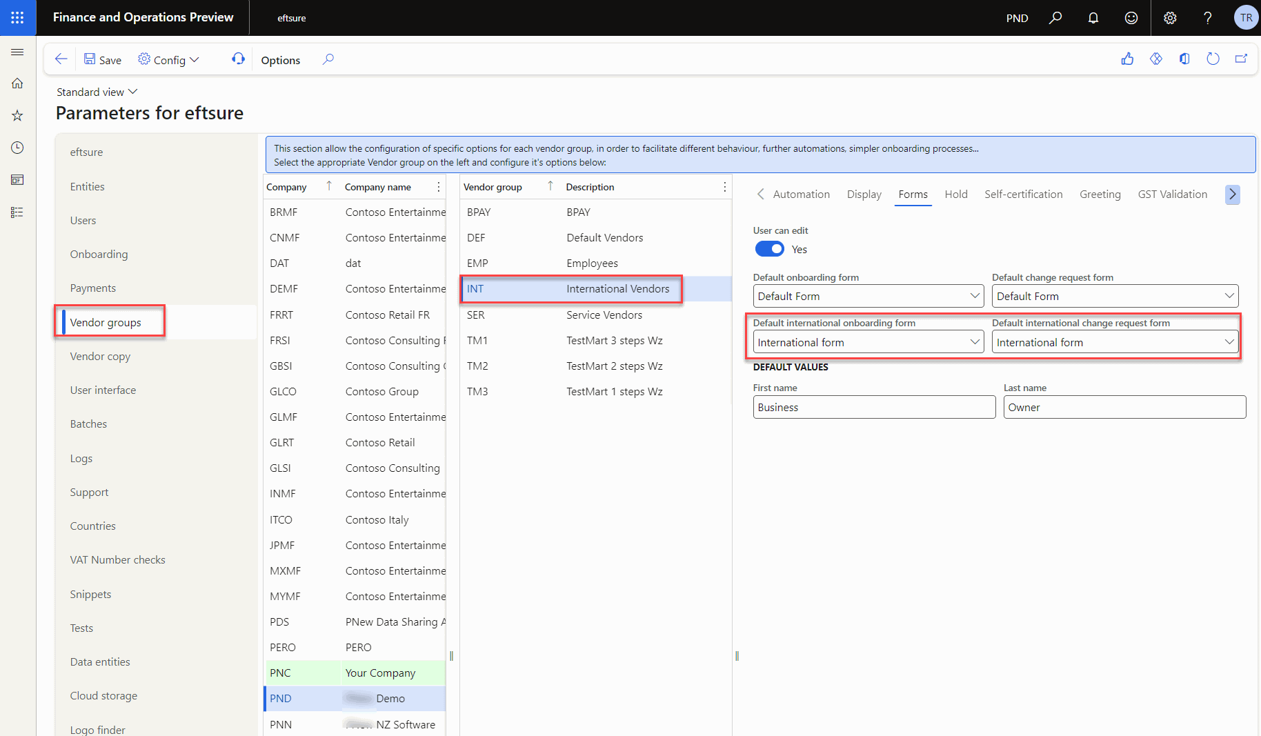
Task: Click the headset support icon in toolbar
Action: coord(238,59)
